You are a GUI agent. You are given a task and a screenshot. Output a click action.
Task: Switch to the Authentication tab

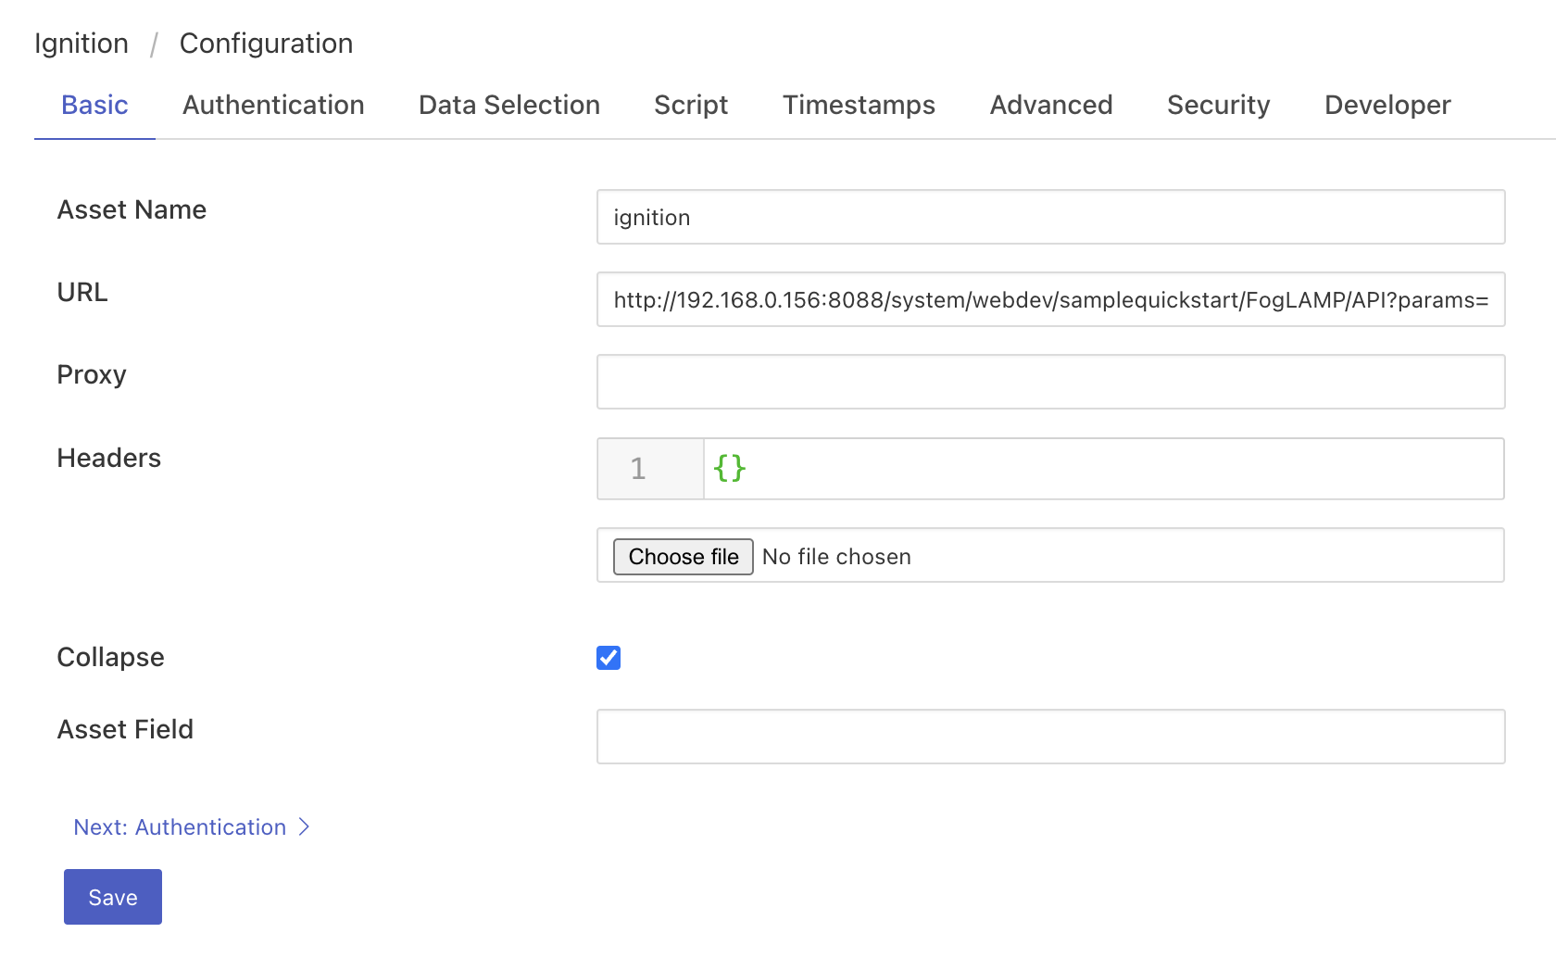point(273,106)
